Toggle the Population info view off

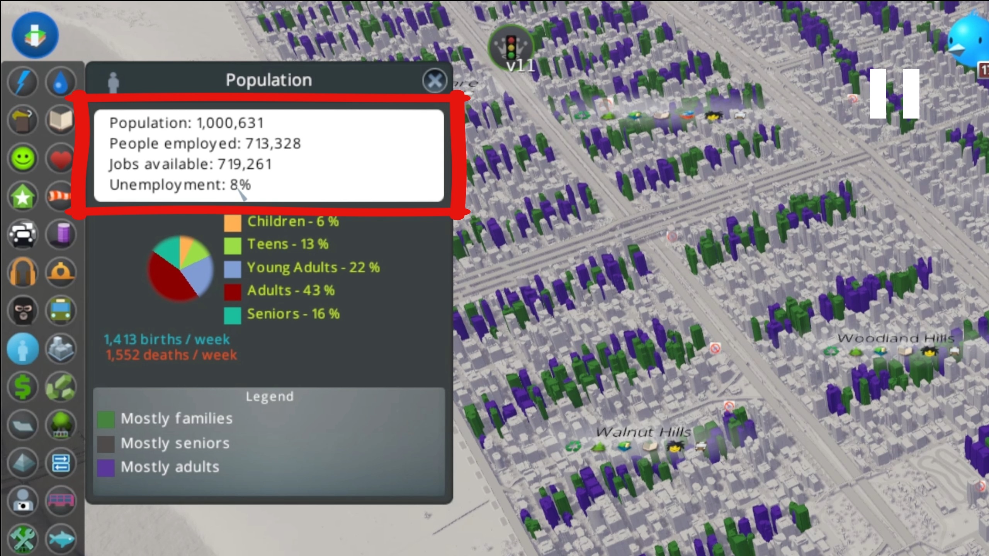click(22, 349)
